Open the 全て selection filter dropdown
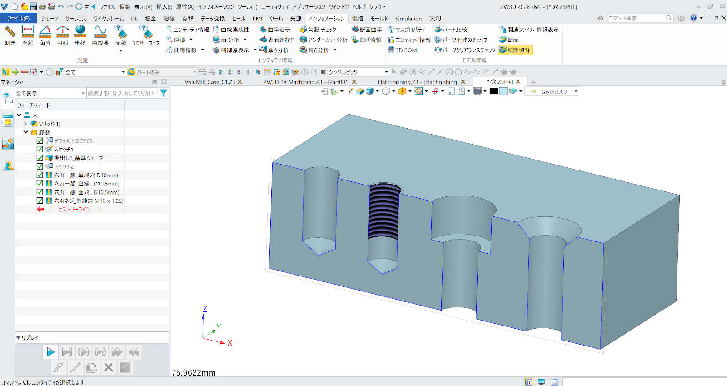The image size is (727, 386). (123, 72)
